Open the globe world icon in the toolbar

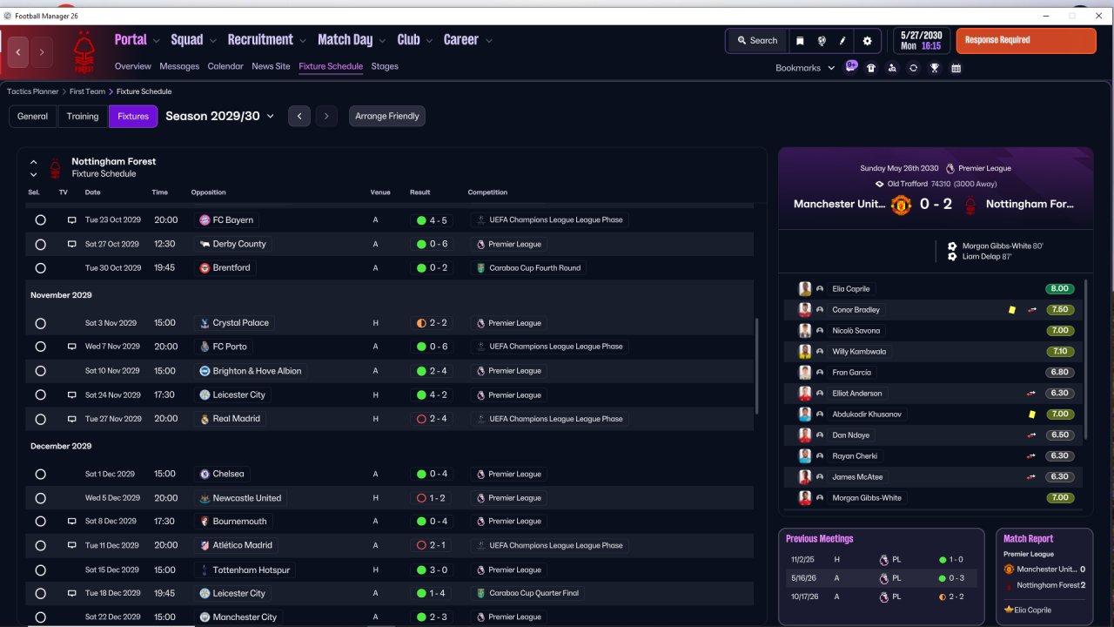[x=822, y=41]
